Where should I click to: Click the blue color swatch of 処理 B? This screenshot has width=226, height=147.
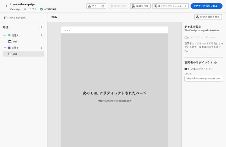point(9,47)
